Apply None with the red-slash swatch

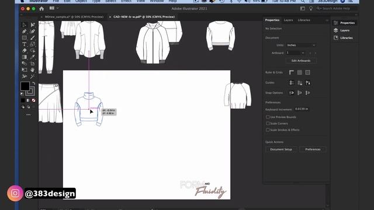[x=34, y=100]
